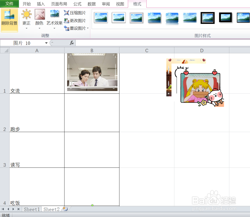
Task: Click cell containing 读写
Action: [37, 150]
